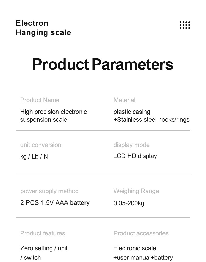Click "+user manual+battery" accessories text

pos(143,258)
